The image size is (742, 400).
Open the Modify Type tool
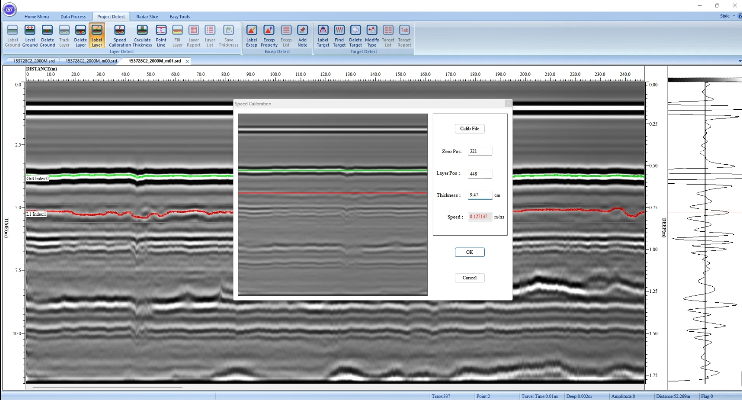pyautogui.click(x=372, y=36)
